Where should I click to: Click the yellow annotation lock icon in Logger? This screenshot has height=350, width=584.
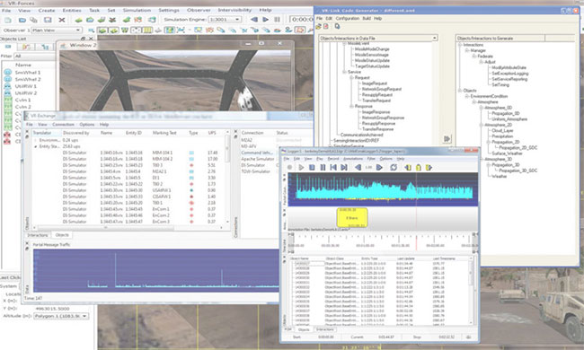[x=419, y=168]
